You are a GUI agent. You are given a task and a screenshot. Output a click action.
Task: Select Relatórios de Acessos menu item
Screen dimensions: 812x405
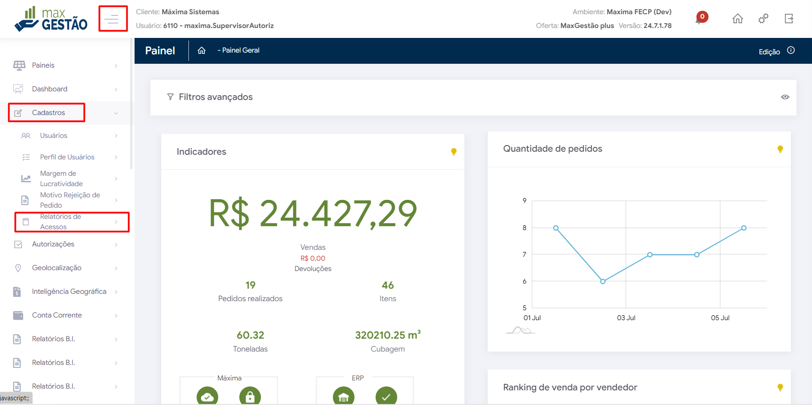60,221
